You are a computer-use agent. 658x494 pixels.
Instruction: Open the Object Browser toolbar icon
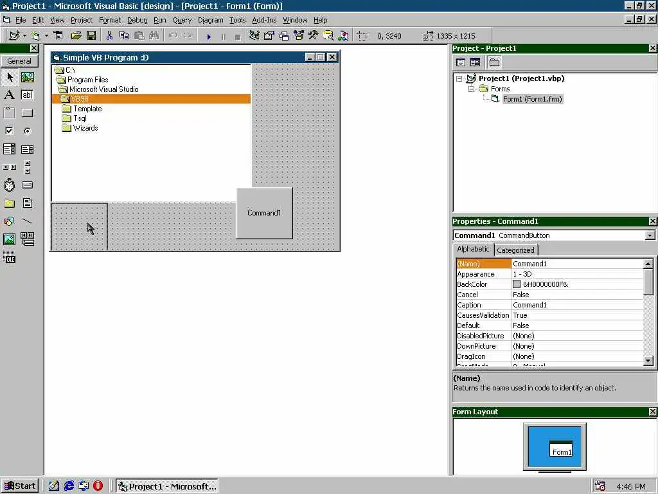point(299,36)
